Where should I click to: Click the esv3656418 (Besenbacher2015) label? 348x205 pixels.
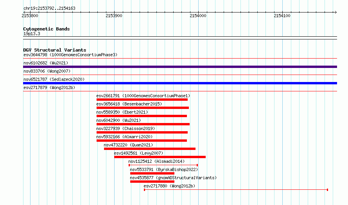click(x=129, y=104)
